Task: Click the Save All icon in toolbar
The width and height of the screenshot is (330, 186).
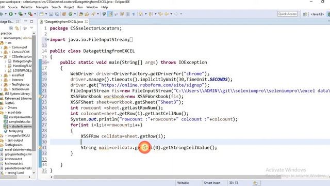Action: pos(57,14)
